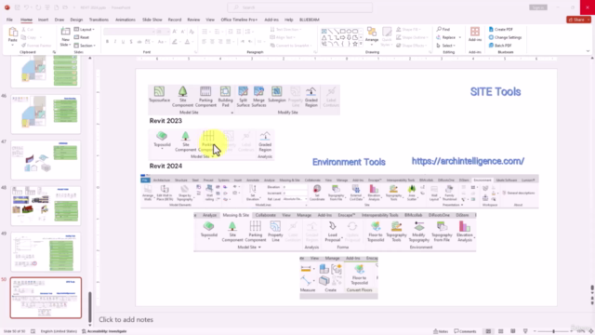Viewport: 595px width, 335px height.
Task: Switch to Reading view in status bar
Action: (513, 331)
